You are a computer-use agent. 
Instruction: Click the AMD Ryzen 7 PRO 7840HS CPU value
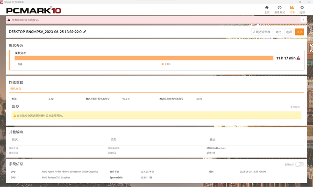[x=70, y=172]
